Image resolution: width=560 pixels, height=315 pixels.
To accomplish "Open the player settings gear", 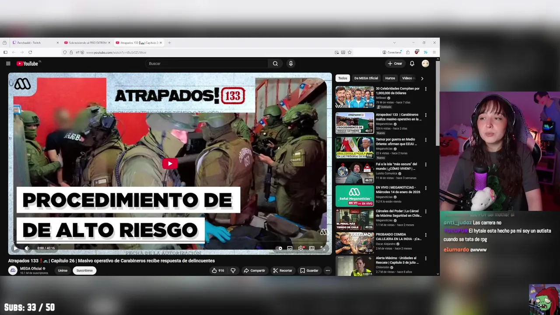I will [301, 248].
